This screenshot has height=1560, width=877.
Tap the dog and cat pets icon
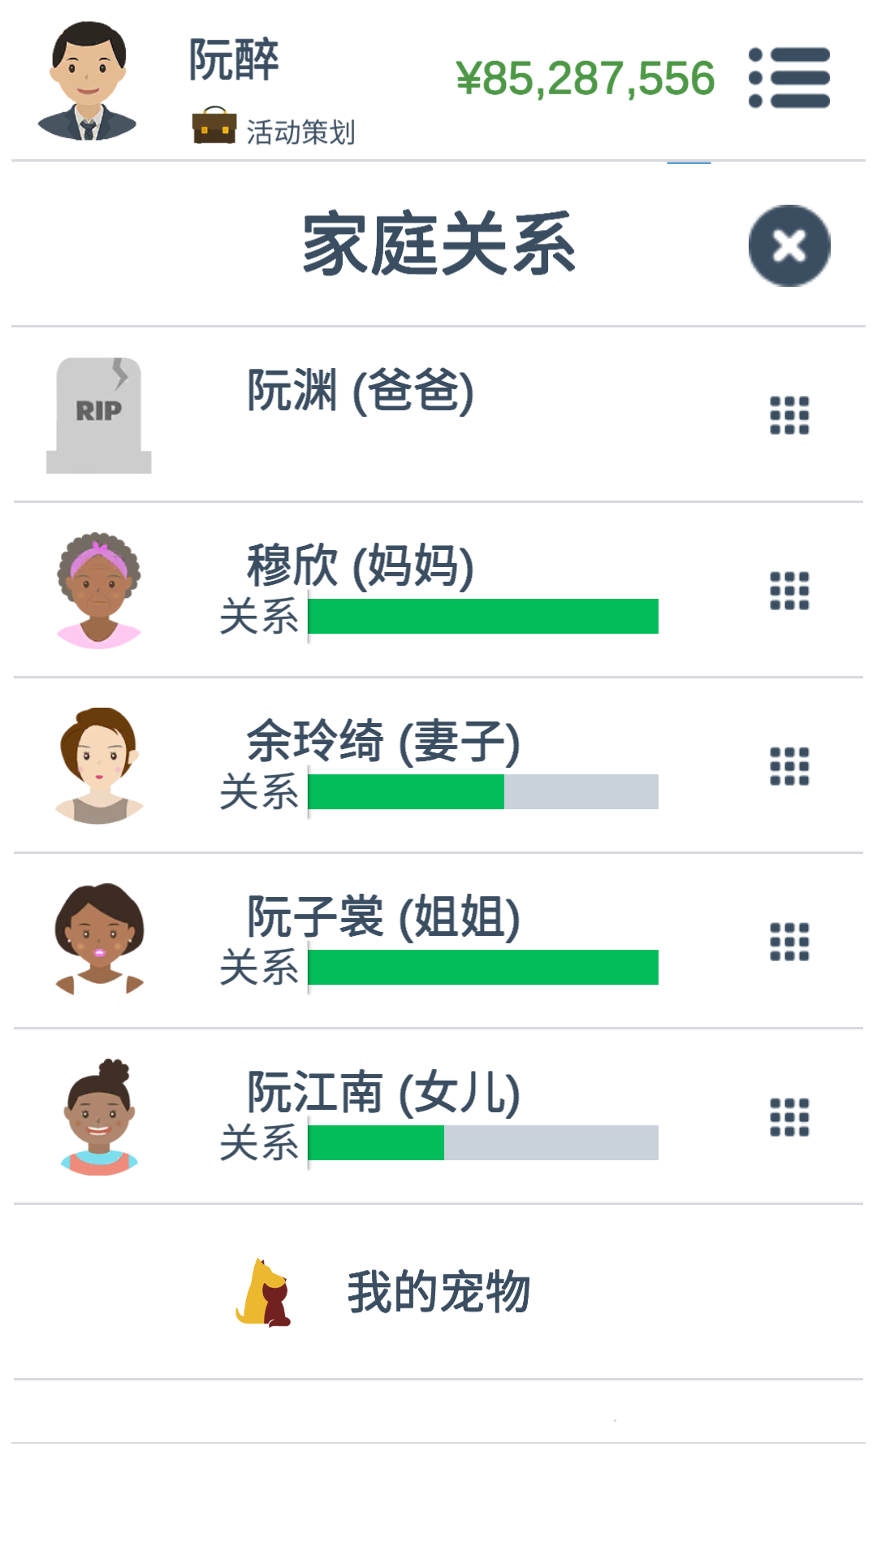(263, 1293)
